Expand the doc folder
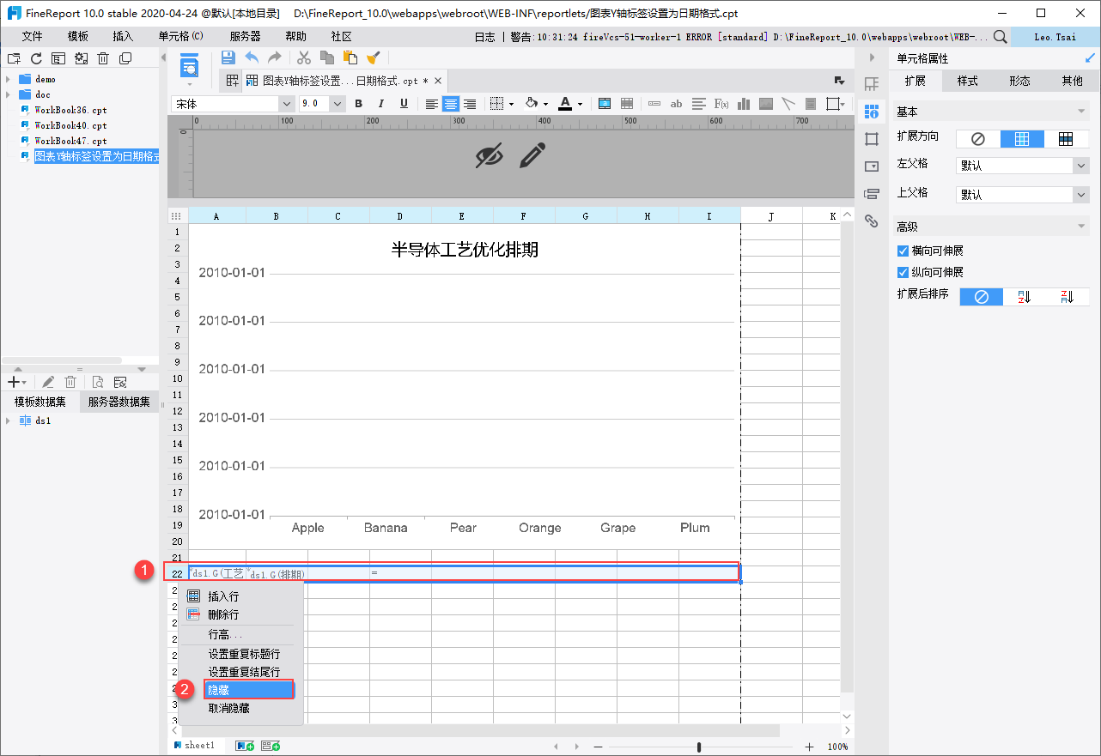The height and width of the screenshot is (756, 1101). point(8,94)
